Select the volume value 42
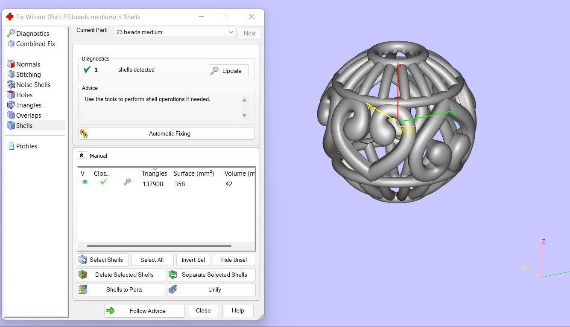 (229, 184)
